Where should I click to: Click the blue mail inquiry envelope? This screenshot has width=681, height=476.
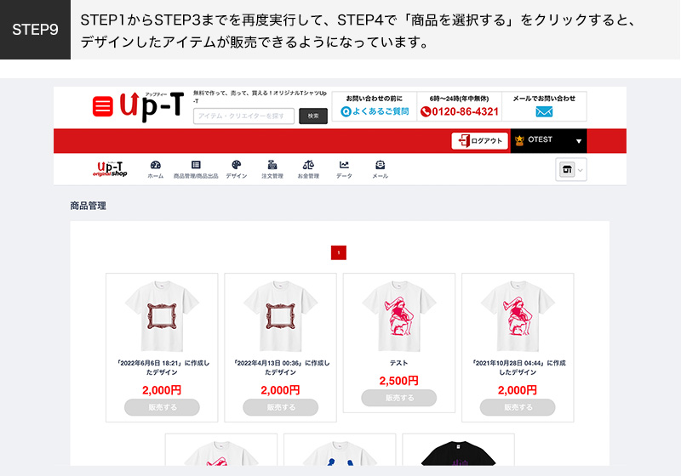(544, 112)
